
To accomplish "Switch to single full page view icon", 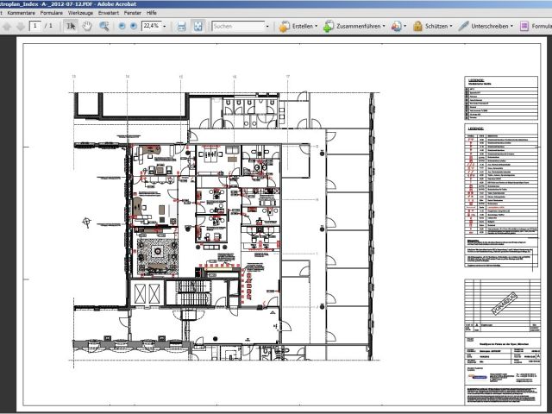I will (198, 27).
